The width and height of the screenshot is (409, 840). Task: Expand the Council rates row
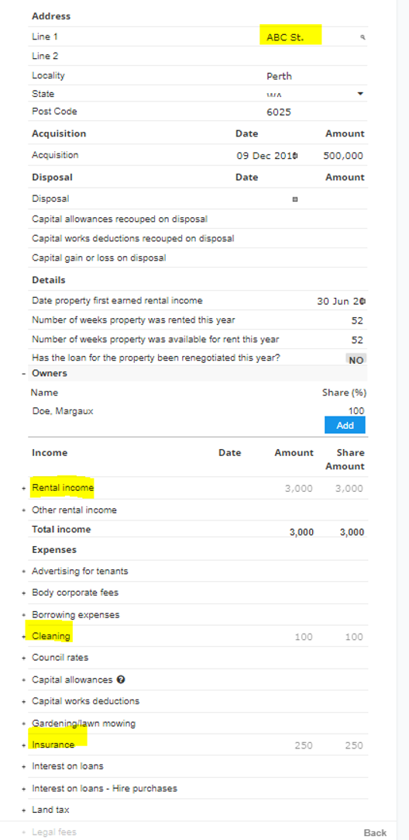(x=23, y=658)
